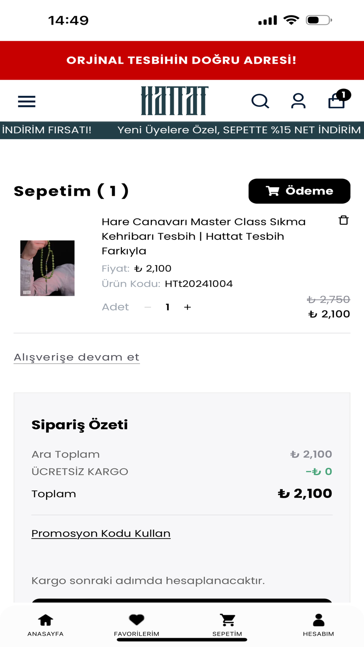
Task: Delete item using the trash icon
Action: [343, 220]
